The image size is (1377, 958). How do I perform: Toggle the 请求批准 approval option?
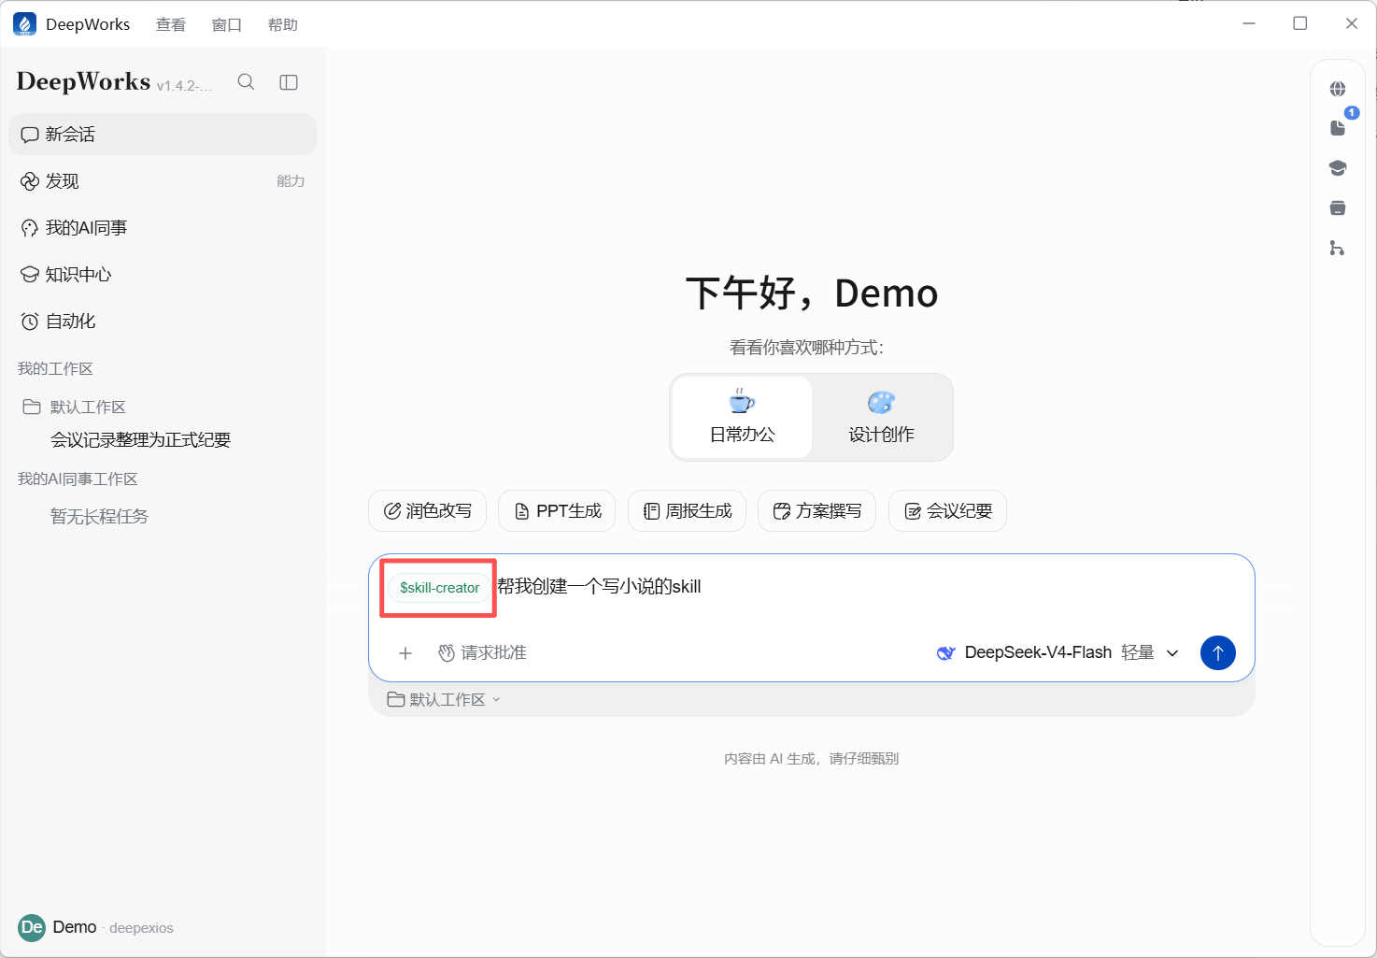point(482,652)
